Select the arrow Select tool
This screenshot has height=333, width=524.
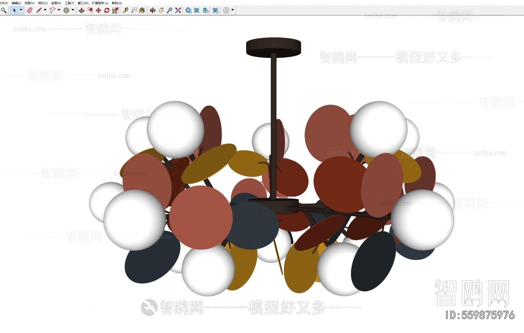(14, 10)
